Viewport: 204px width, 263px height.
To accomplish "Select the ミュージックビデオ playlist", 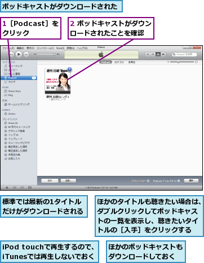I will pyautogui.click(x=19, y=143).
